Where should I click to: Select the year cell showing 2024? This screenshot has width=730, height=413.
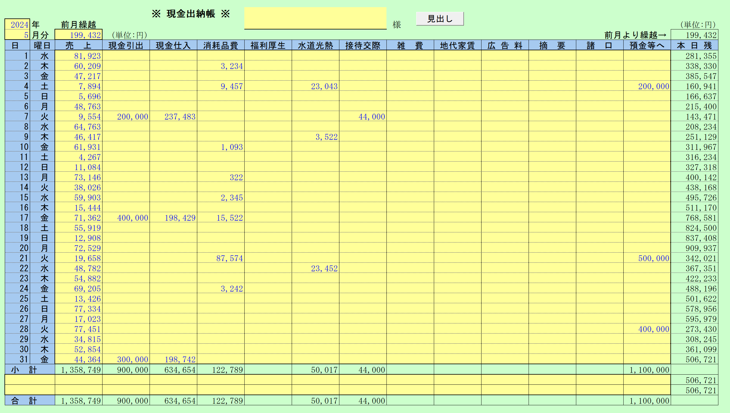17,24
